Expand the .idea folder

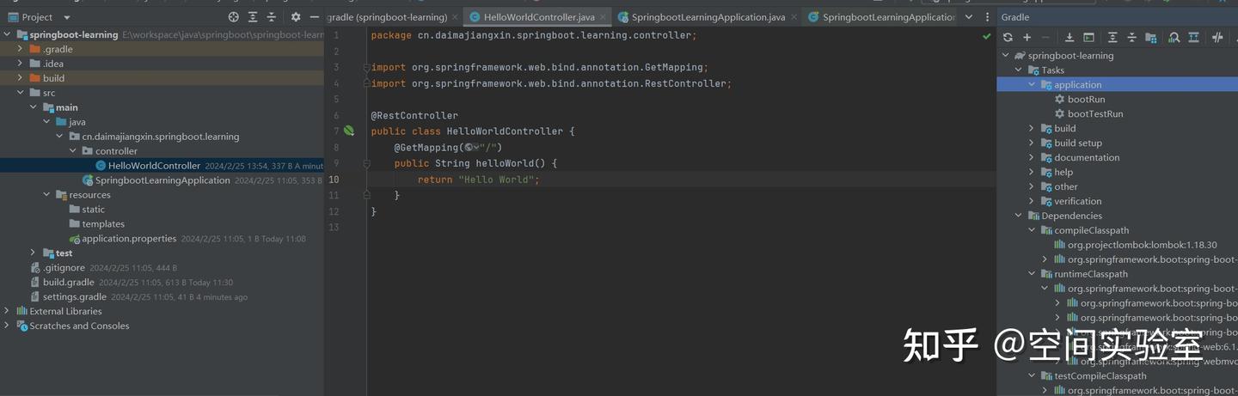21,64
